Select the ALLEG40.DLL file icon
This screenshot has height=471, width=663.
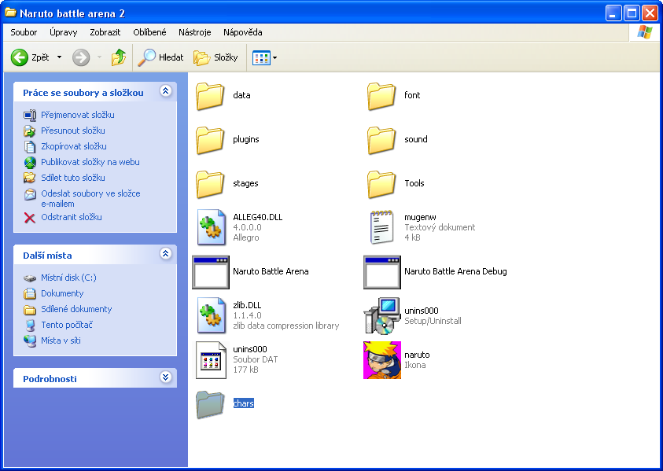[211, 227]
